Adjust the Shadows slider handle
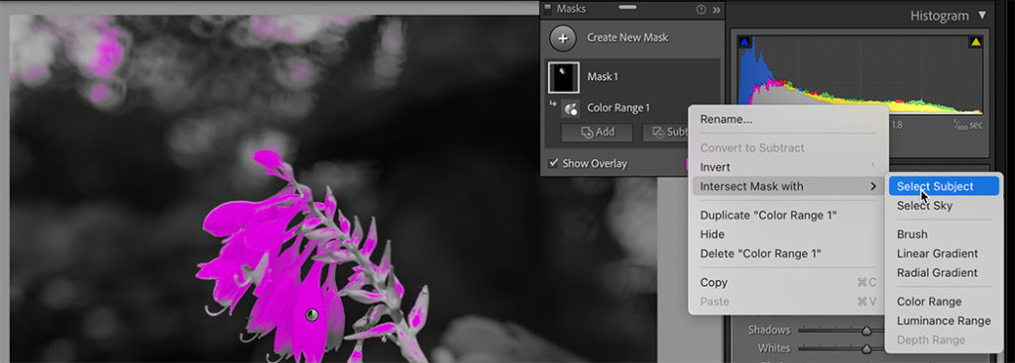 866,330
